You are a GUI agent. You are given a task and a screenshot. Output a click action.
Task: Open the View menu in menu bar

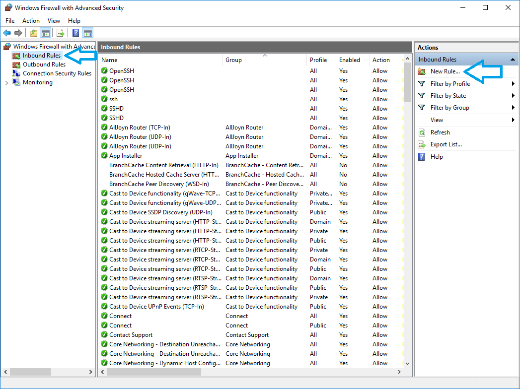[54, 21]
